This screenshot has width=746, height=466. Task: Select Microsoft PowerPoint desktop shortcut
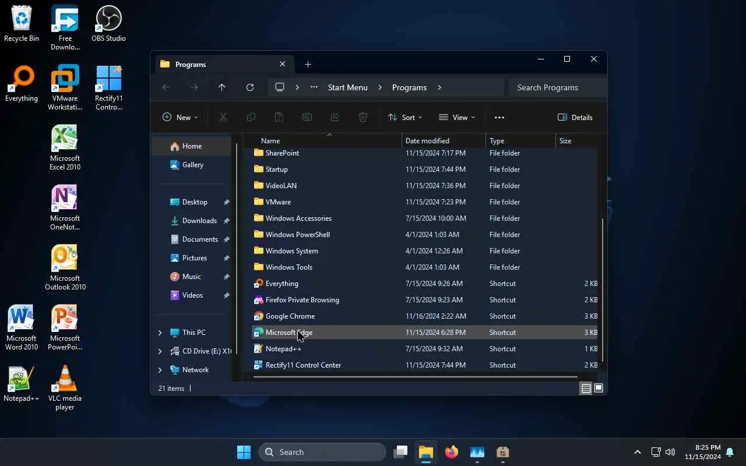coord(65,328)
